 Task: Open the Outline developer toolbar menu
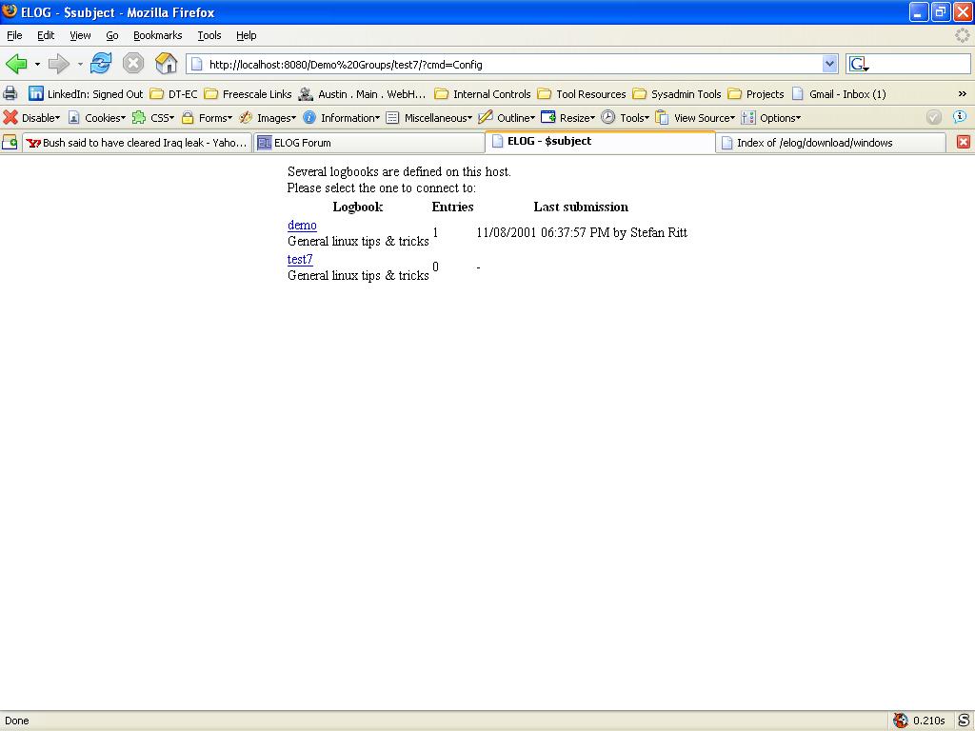tap(507, 117)
